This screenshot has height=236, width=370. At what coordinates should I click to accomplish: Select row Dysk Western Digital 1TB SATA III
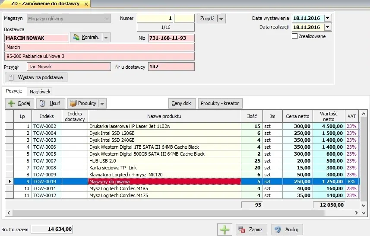pyautogui.click(x=182, y=147)
